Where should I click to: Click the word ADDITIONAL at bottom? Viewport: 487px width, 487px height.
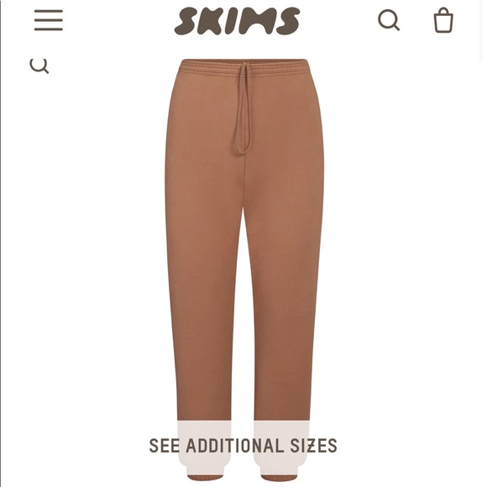[235, 446]
